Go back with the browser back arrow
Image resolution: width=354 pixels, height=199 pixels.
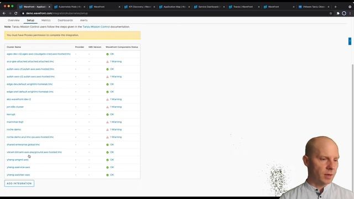tap(4, 13)
